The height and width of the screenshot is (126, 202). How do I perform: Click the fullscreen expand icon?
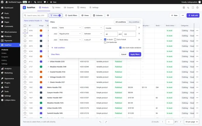[x=193, y=8]
